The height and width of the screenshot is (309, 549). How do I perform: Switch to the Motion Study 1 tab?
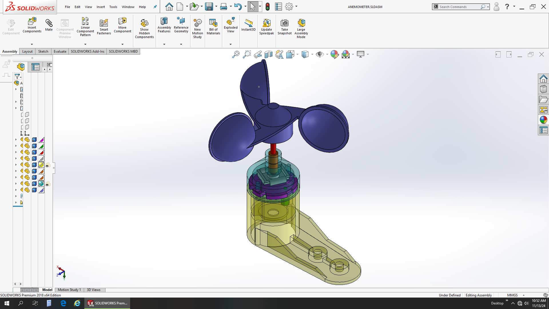pyautogui.click(x=69, y=290)
